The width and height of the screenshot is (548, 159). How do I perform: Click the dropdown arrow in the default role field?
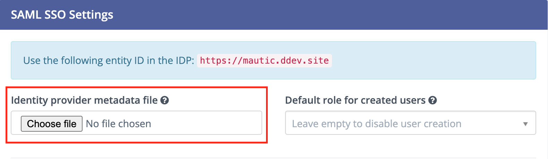[525, 124]
